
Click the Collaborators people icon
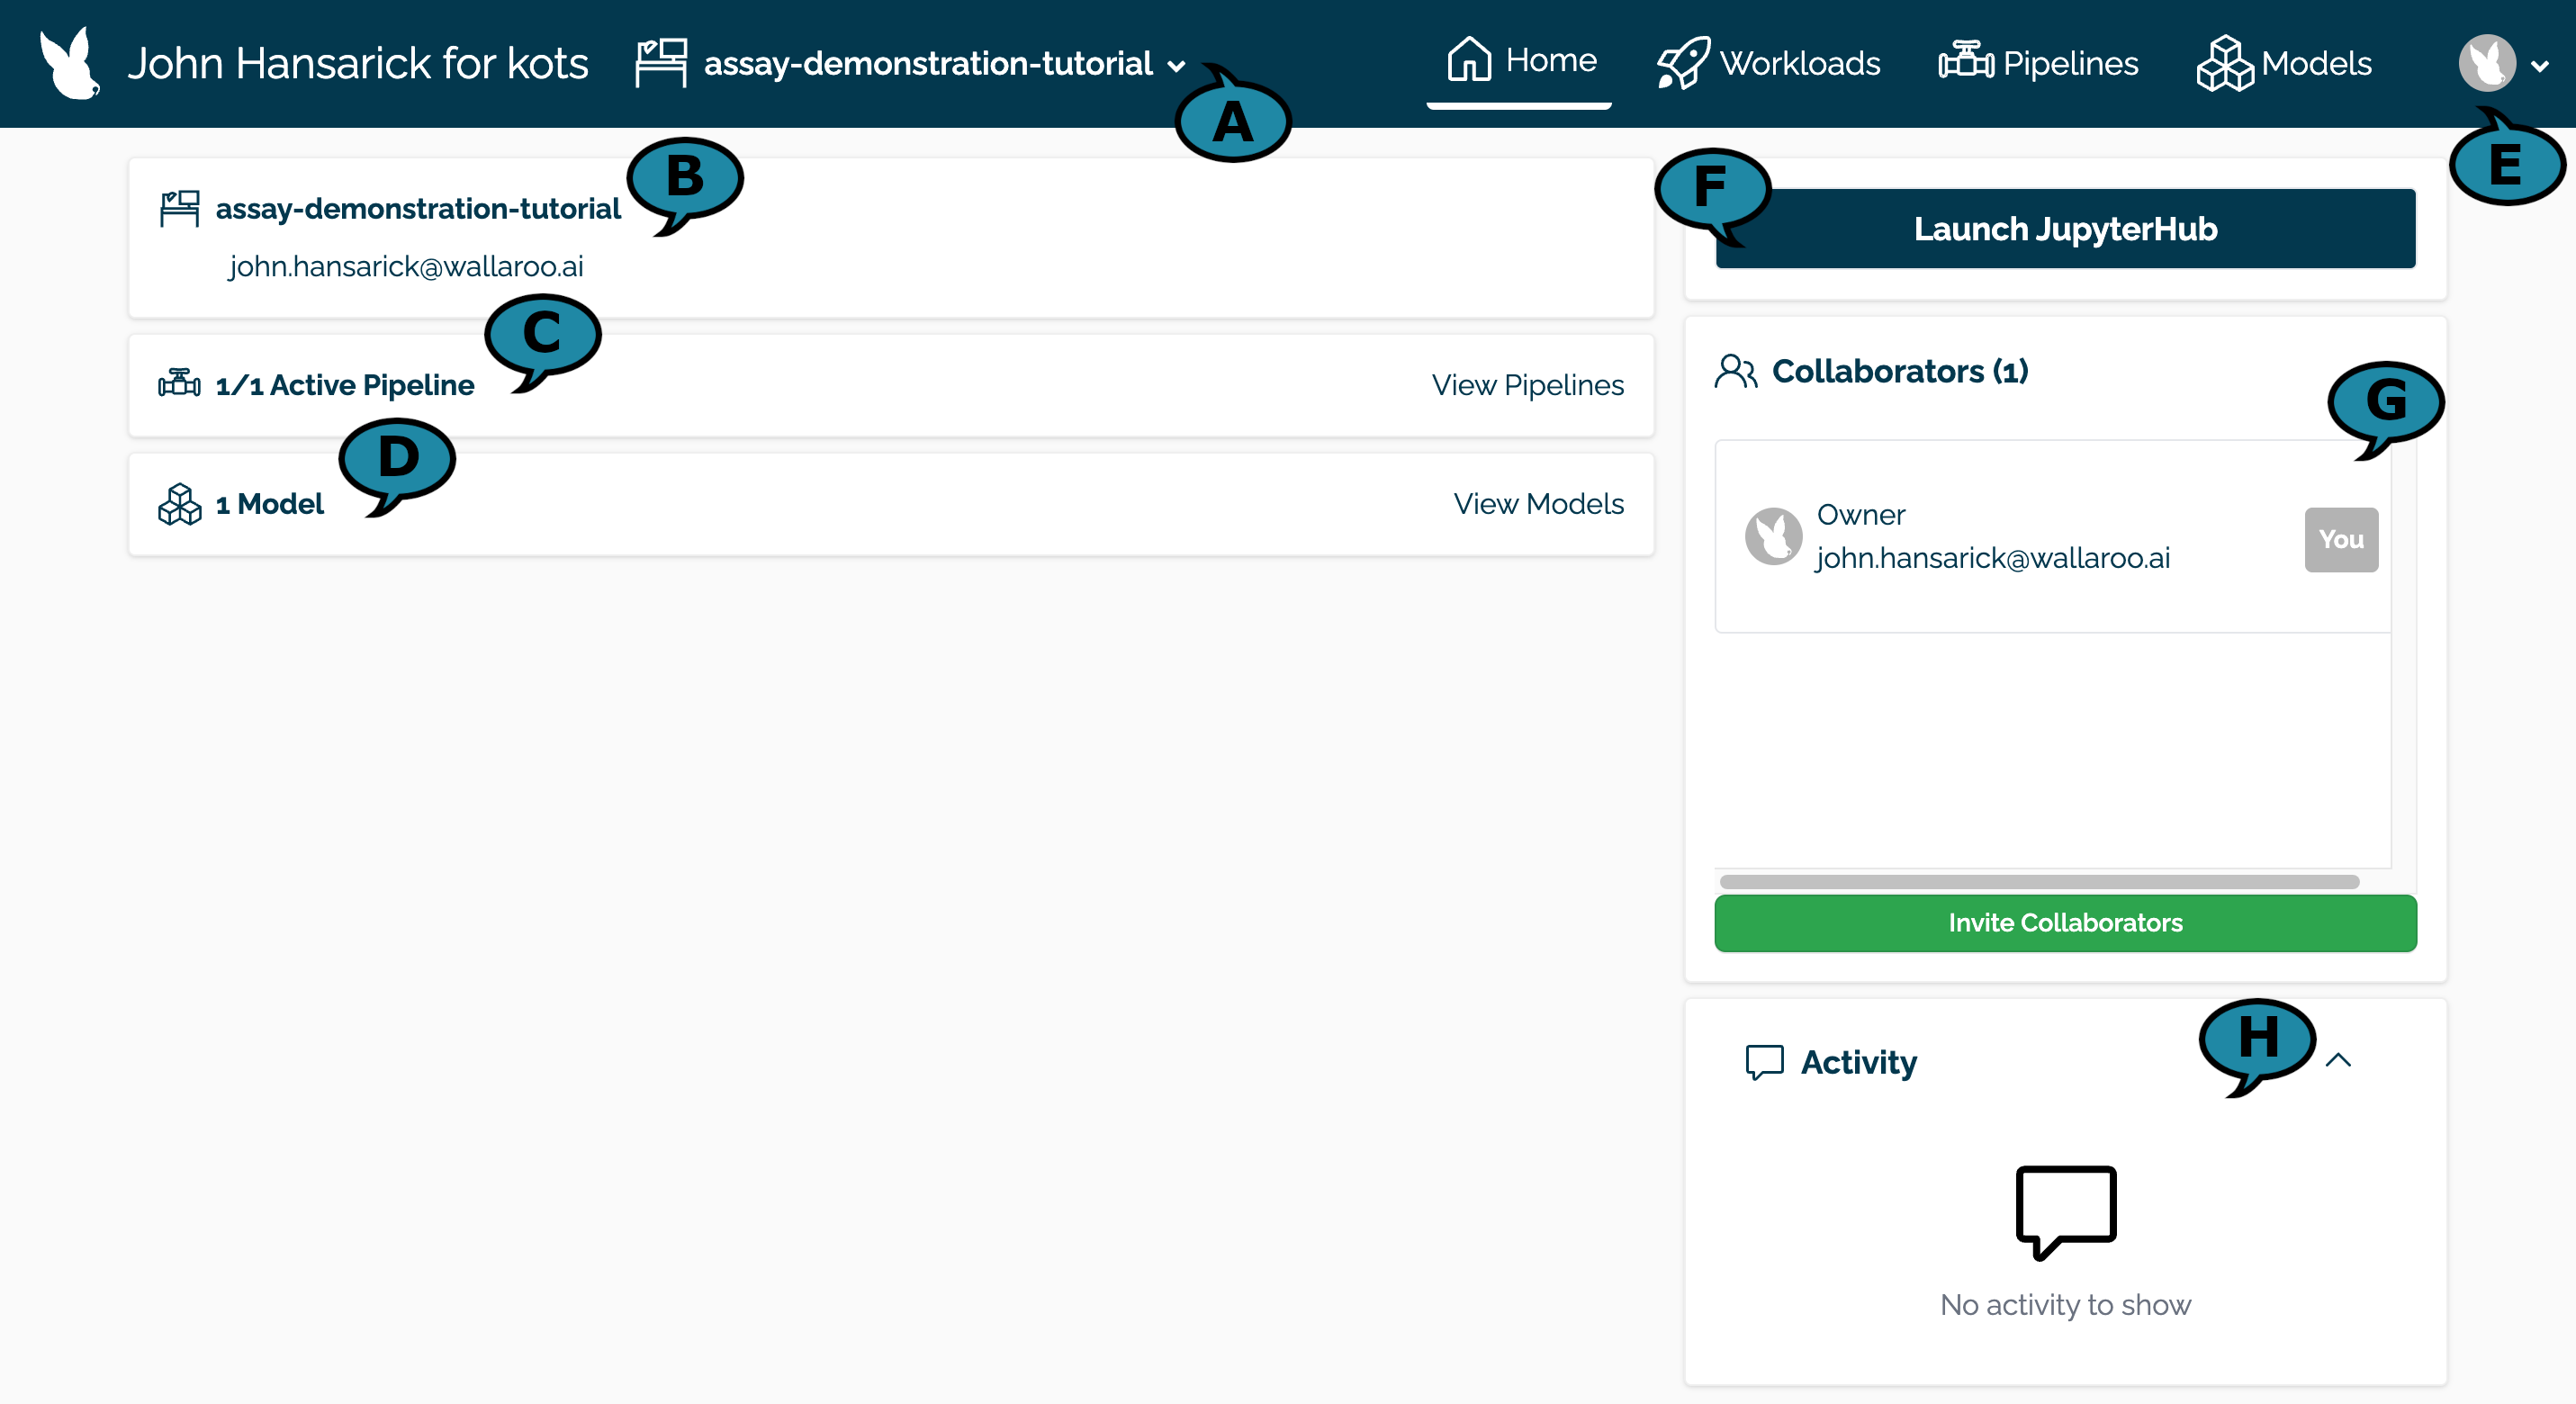pyautogui.click(x=1735, y=372)
